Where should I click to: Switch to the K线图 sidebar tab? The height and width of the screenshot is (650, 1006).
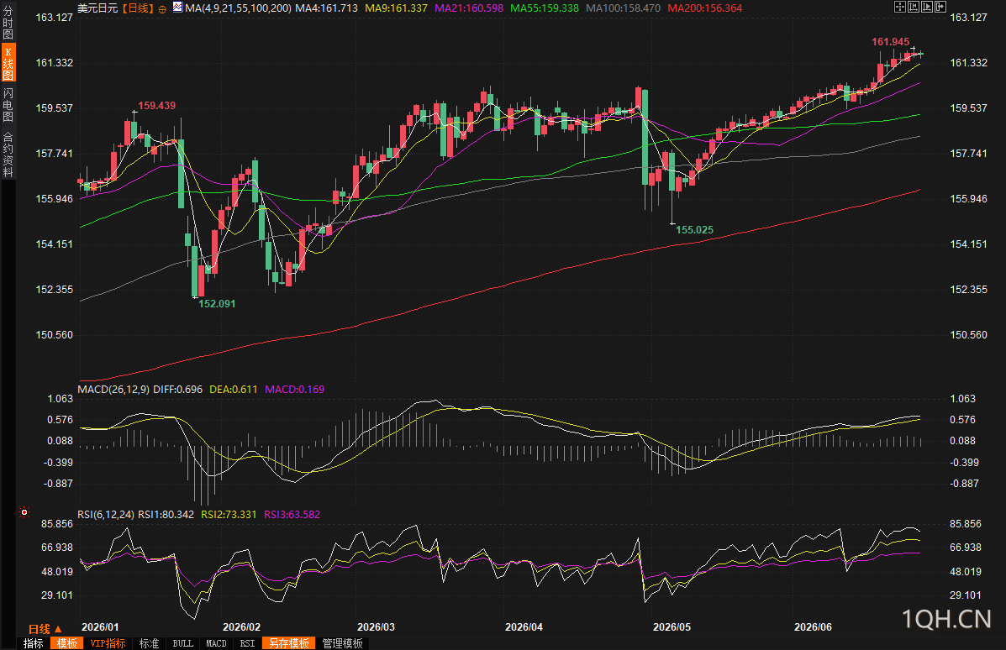coord(8,63)
